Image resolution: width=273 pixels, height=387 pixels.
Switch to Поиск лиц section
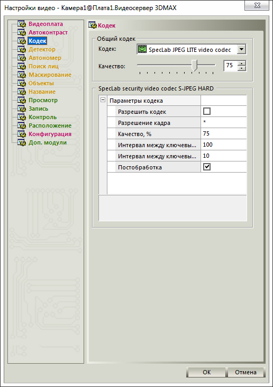44,66
